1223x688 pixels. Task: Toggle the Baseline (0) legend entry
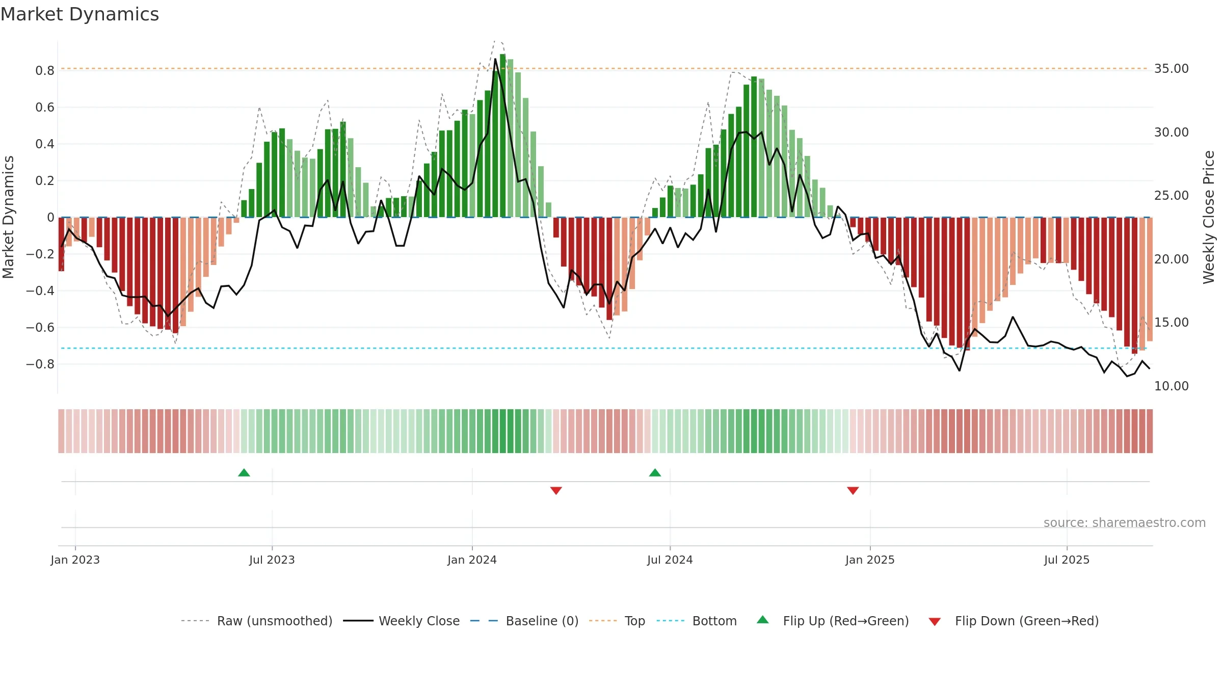click(x=524, y=621)
